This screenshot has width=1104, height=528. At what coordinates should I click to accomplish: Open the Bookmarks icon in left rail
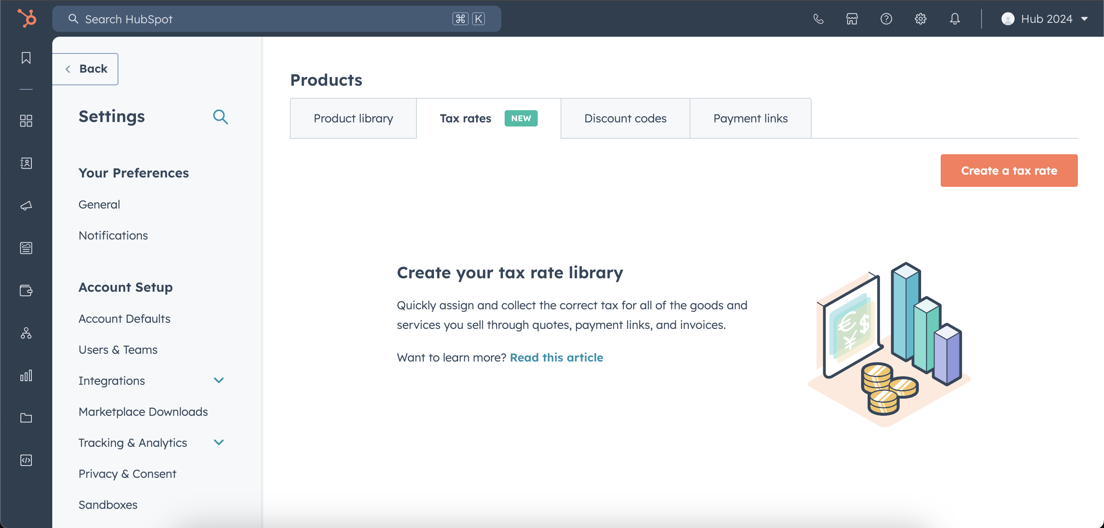coord(26,58)
